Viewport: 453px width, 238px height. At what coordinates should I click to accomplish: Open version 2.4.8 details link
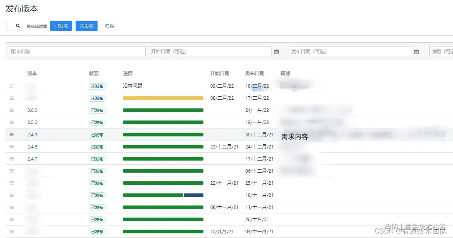(x=32, y=147)
